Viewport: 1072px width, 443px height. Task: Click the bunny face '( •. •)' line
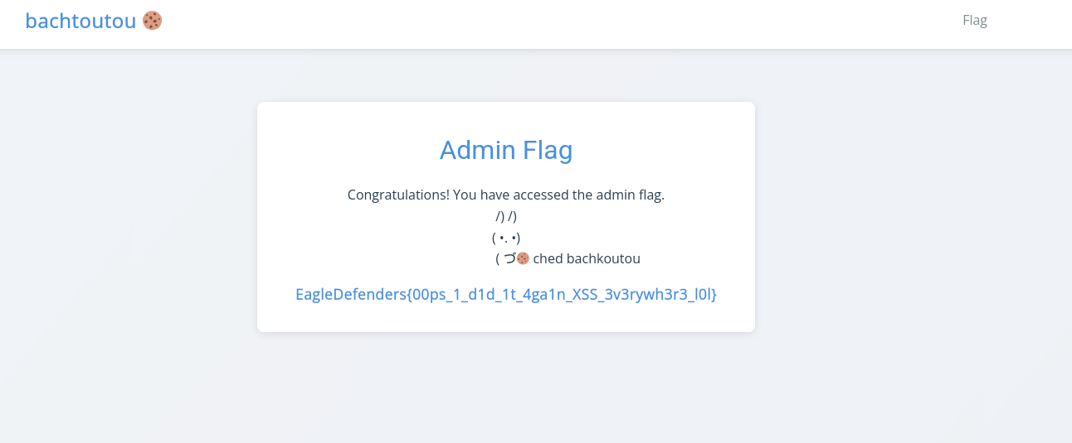[x=506, y=238]
